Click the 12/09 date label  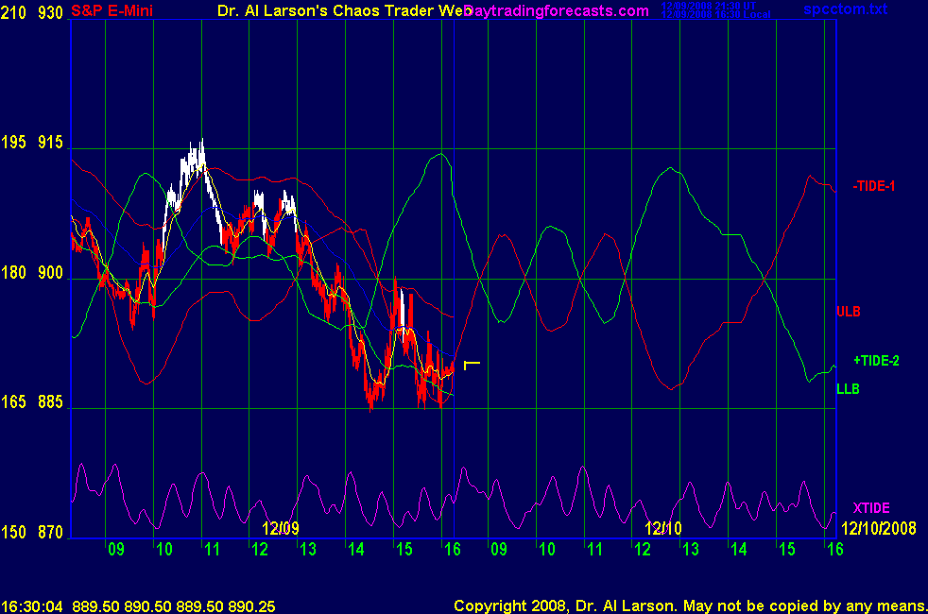point(281,528)
